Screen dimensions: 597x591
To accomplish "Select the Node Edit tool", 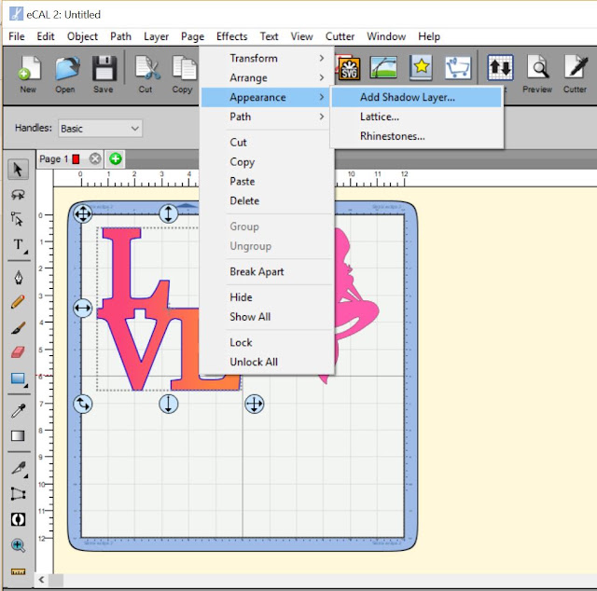I will click(17, 219).
